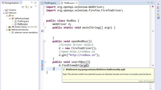The height and width of the screenshot is (90, 161).
Task: Select selenium-server-standalone jar entry
Action: coord(26,32)
